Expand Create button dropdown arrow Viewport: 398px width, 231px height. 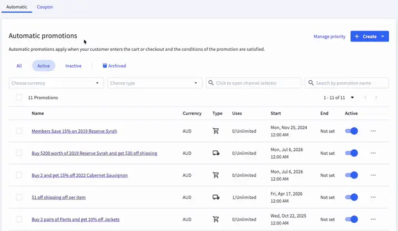click(383, 36)
